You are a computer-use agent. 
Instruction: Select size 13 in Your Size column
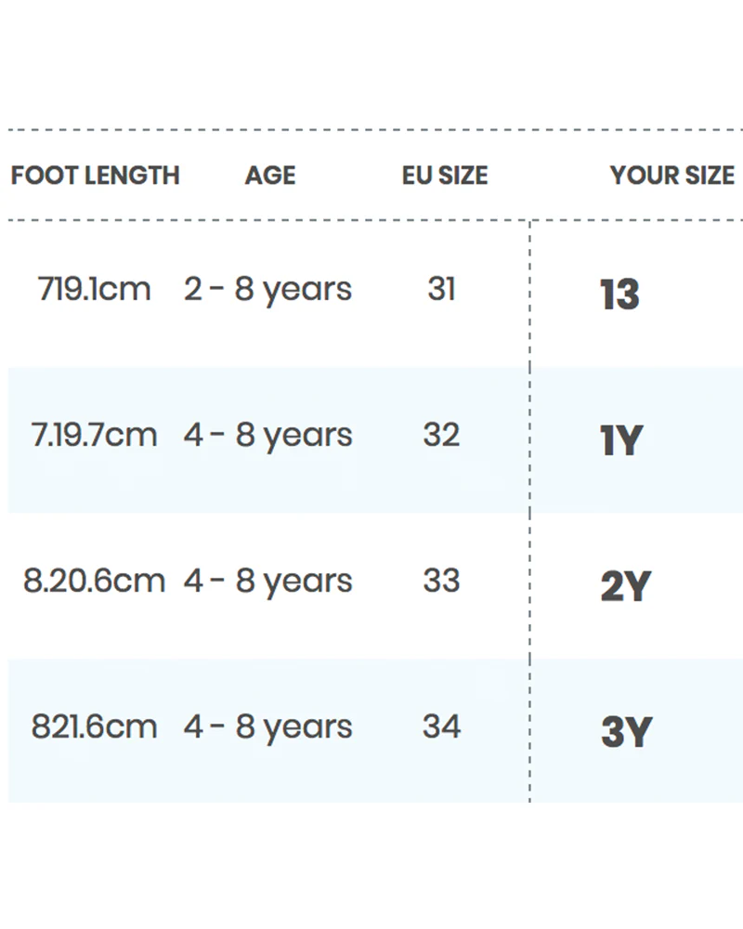point(619,294)
